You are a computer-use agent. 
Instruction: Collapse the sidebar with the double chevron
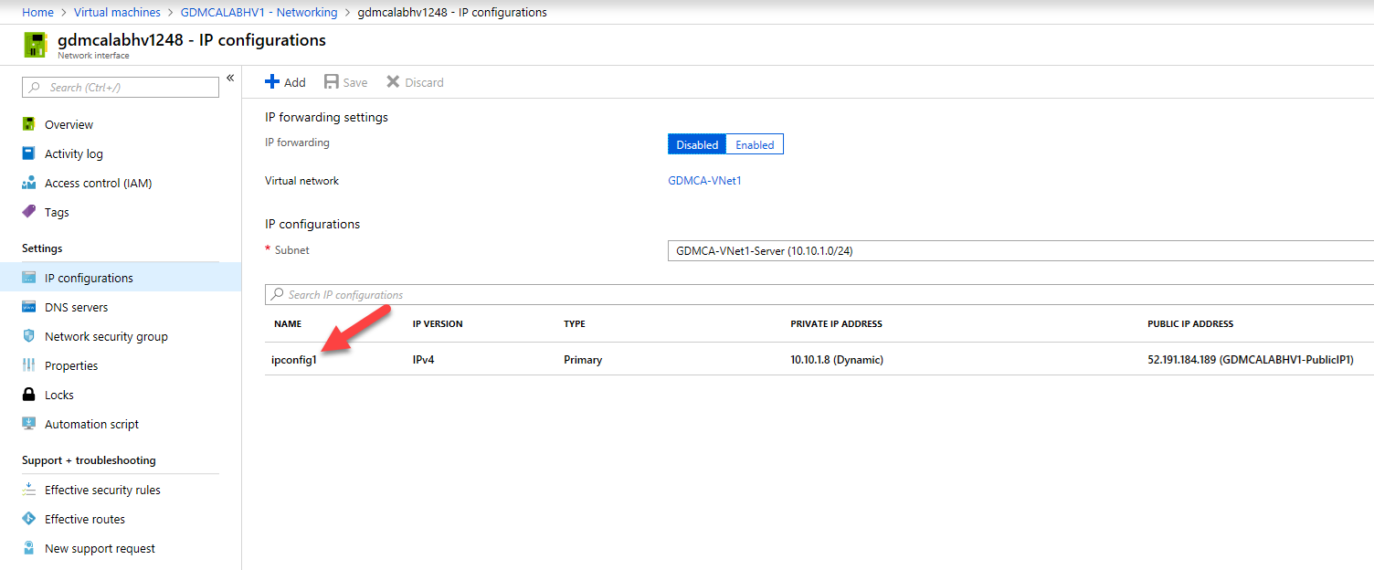click(230, 78)
